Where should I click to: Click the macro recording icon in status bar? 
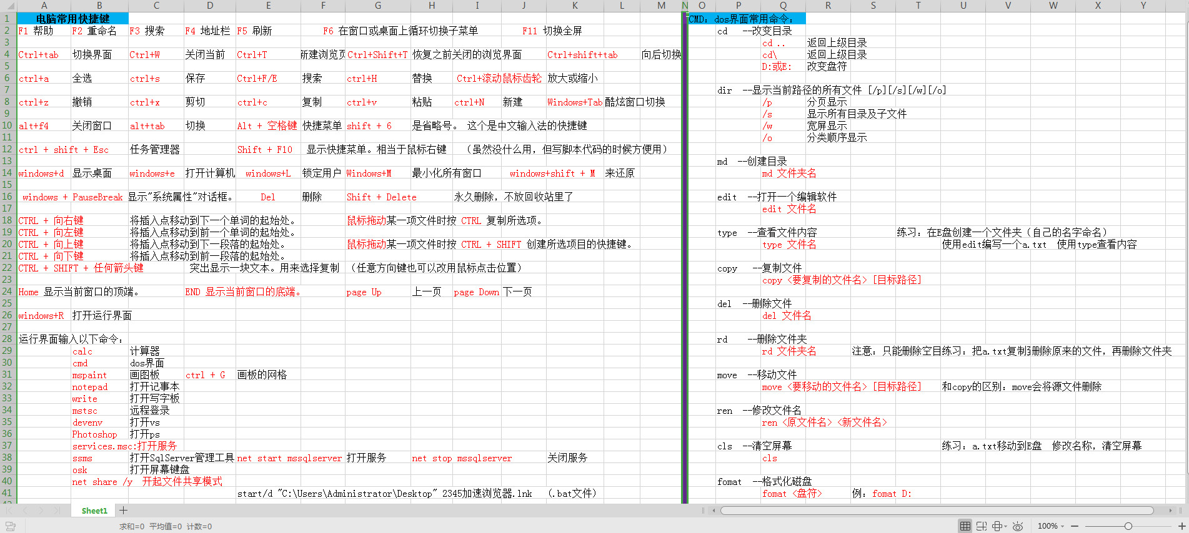tap(10, 526)
